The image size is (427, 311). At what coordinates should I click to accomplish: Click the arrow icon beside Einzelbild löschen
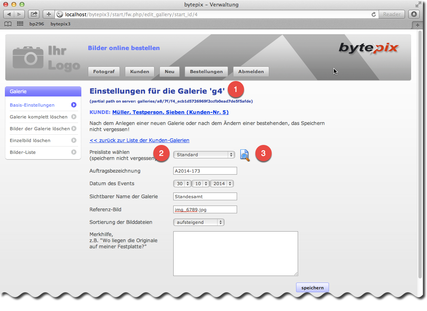(74, 140)
